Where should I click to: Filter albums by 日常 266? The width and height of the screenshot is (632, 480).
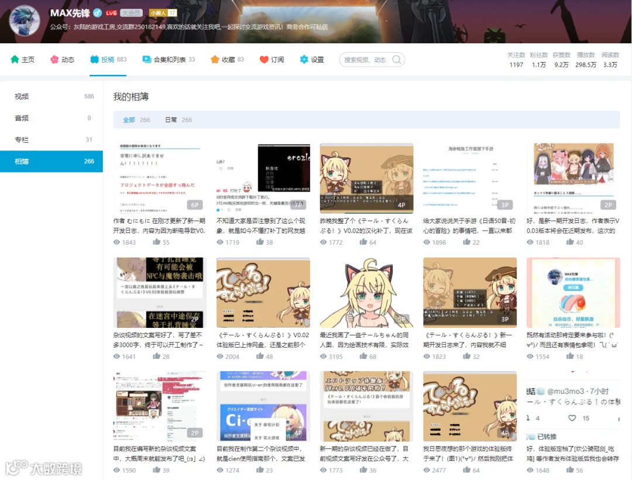coord(178,119)
